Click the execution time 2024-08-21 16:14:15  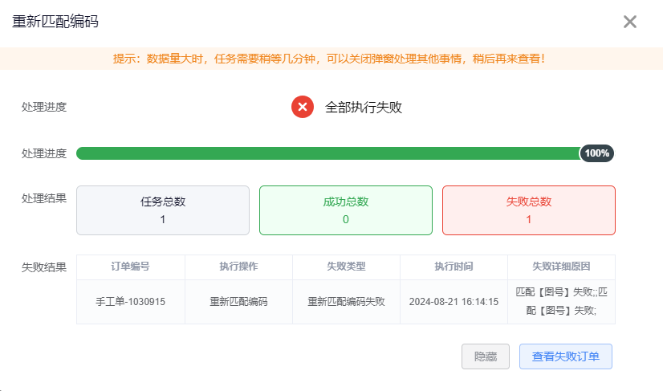pos(454,302)
